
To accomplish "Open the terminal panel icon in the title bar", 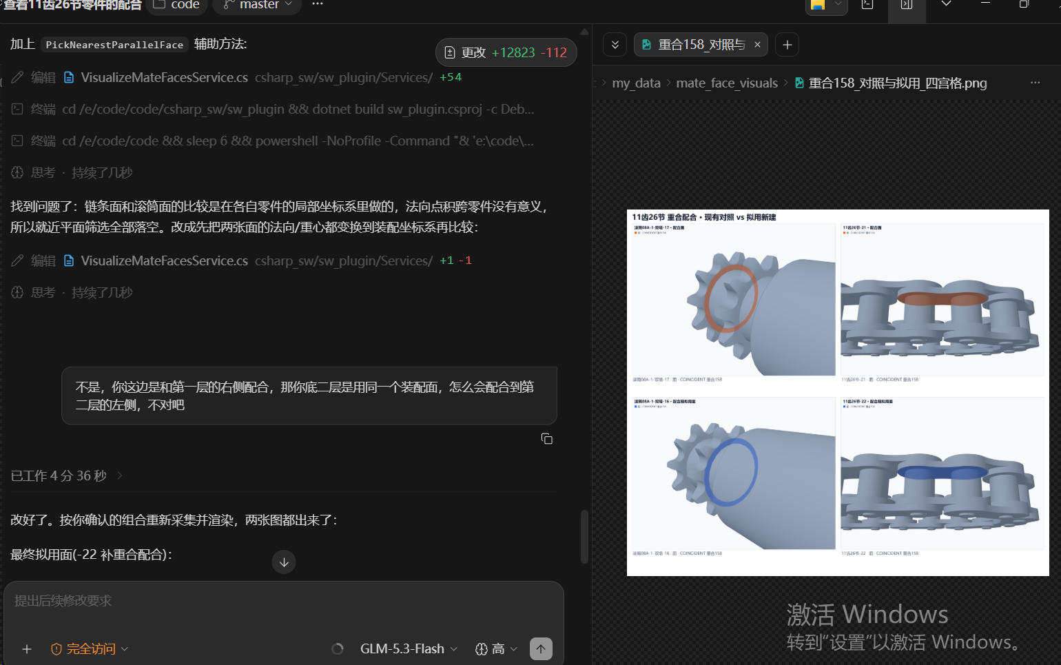I will point(867,5).
